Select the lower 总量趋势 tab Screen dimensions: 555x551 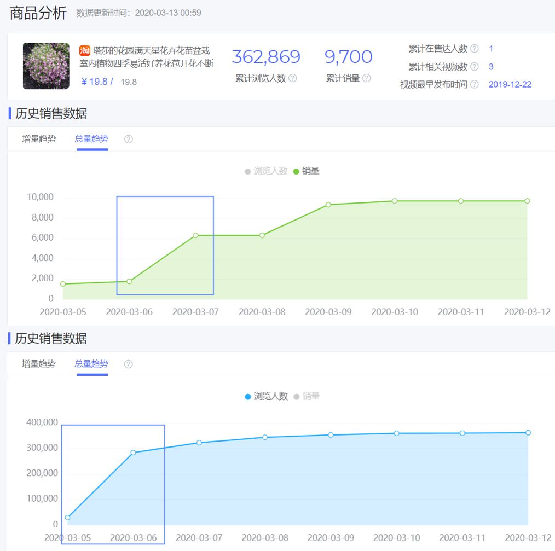(91, 364)
